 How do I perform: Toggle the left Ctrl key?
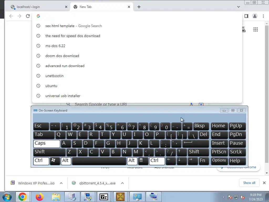41,161
